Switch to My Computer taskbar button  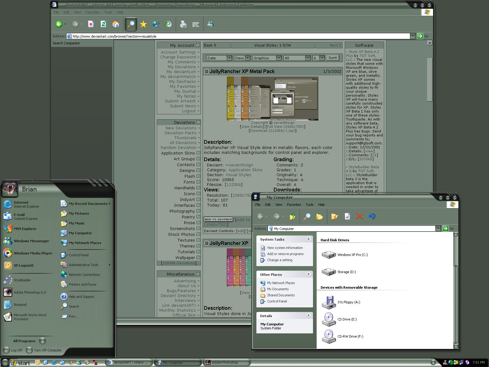pos(178,363)
